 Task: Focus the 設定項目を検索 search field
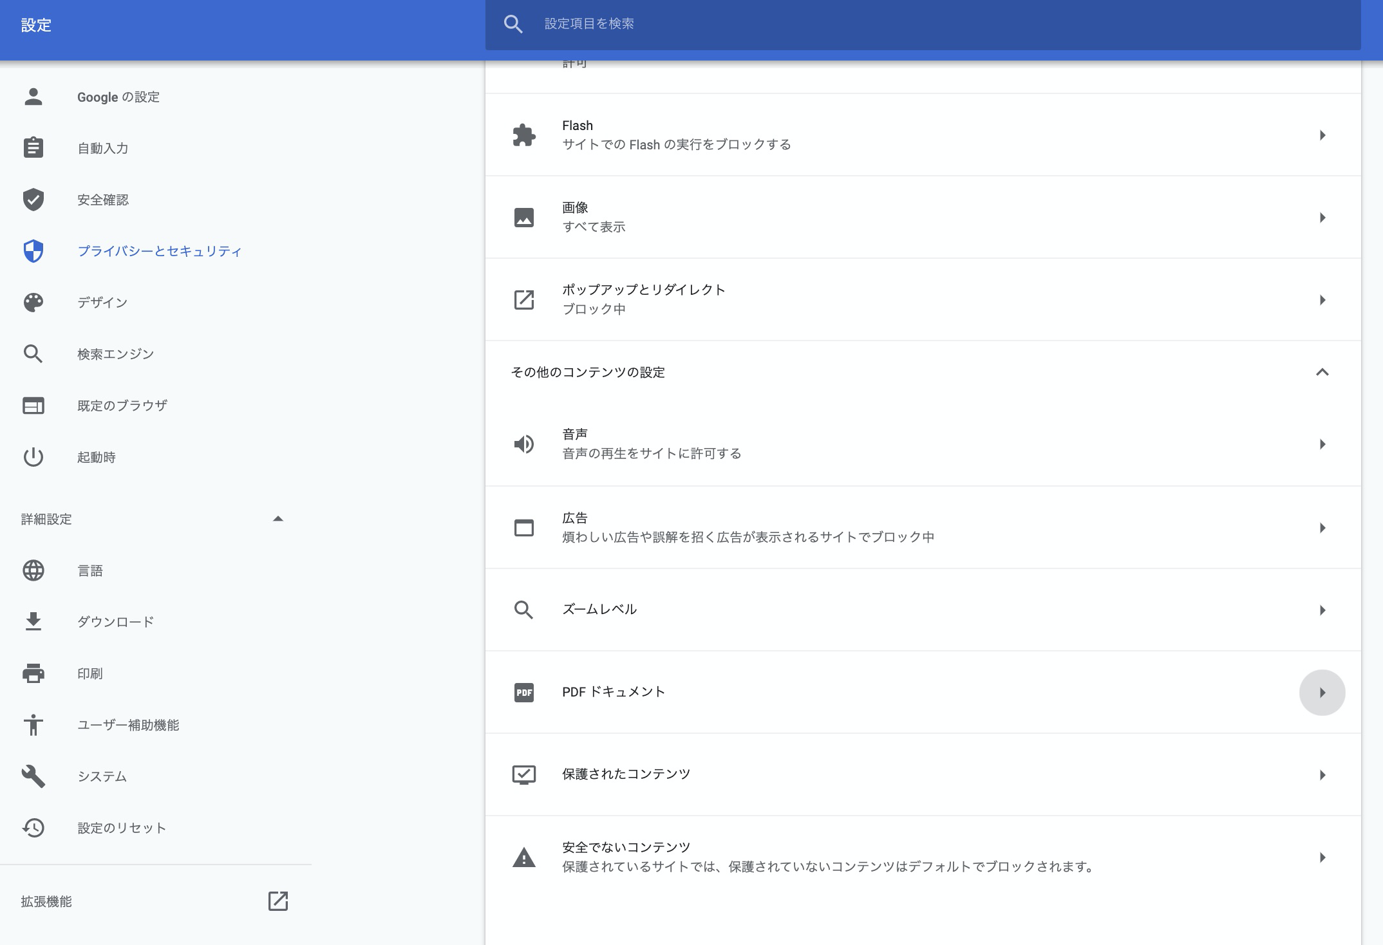923,24
